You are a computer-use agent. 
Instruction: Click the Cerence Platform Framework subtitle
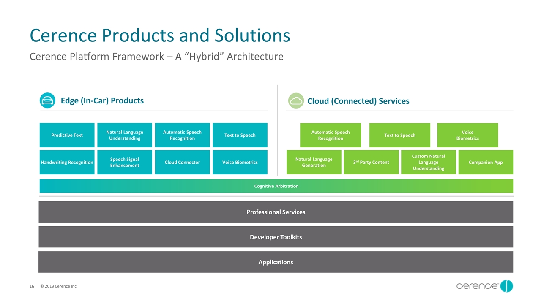click(156, 56)
